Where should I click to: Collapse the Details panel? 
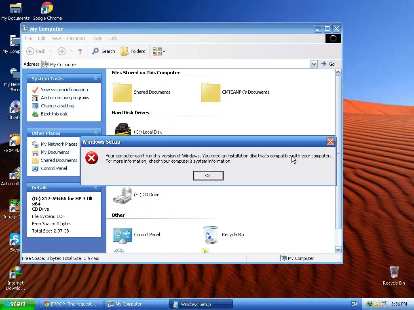click(95, 187)
